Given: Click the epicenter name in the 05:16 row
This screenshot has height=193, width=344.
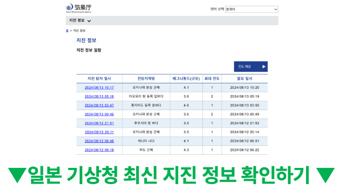Looking at the screenshot, I should coord(146,96).
